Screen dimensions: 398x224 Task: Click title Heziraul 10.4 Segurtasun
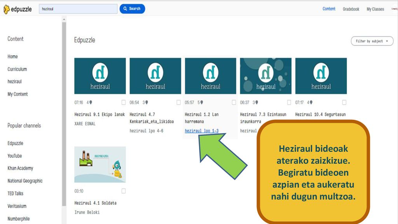point(320,115)
